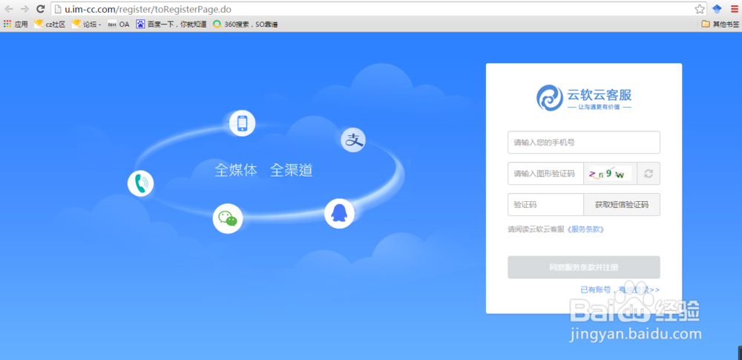Click the 全媒体 全渠道 text

[263, 170]
